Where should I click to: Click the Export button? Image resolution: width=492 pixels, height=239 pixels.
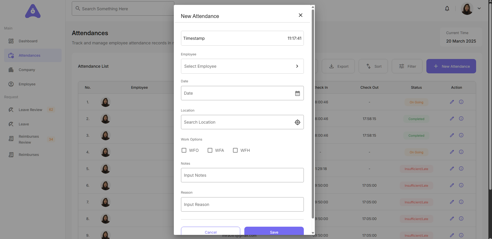pos(338,66)
